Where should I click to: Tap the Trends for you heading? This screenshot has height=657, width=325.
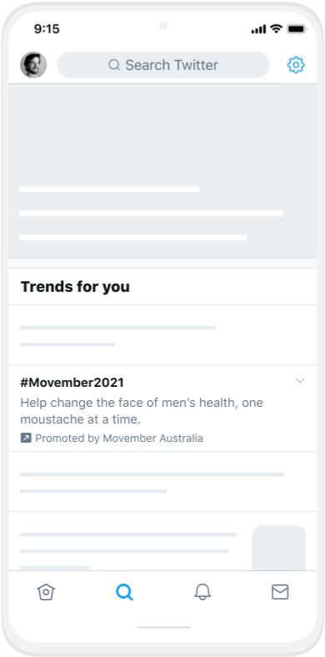point(75,287)
